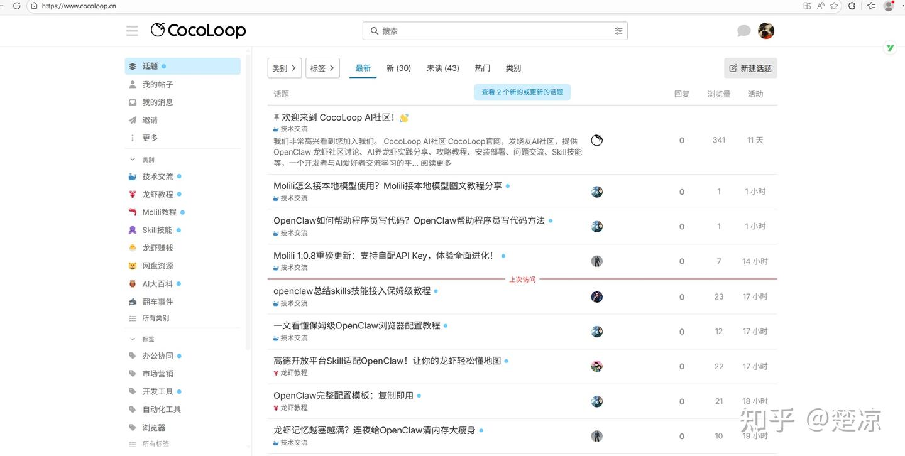Open topic Molili 1.0.8重磅更新

click(385, 256)
